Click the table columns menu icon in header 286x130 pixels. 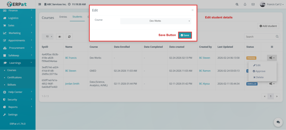tap(272, 47)
